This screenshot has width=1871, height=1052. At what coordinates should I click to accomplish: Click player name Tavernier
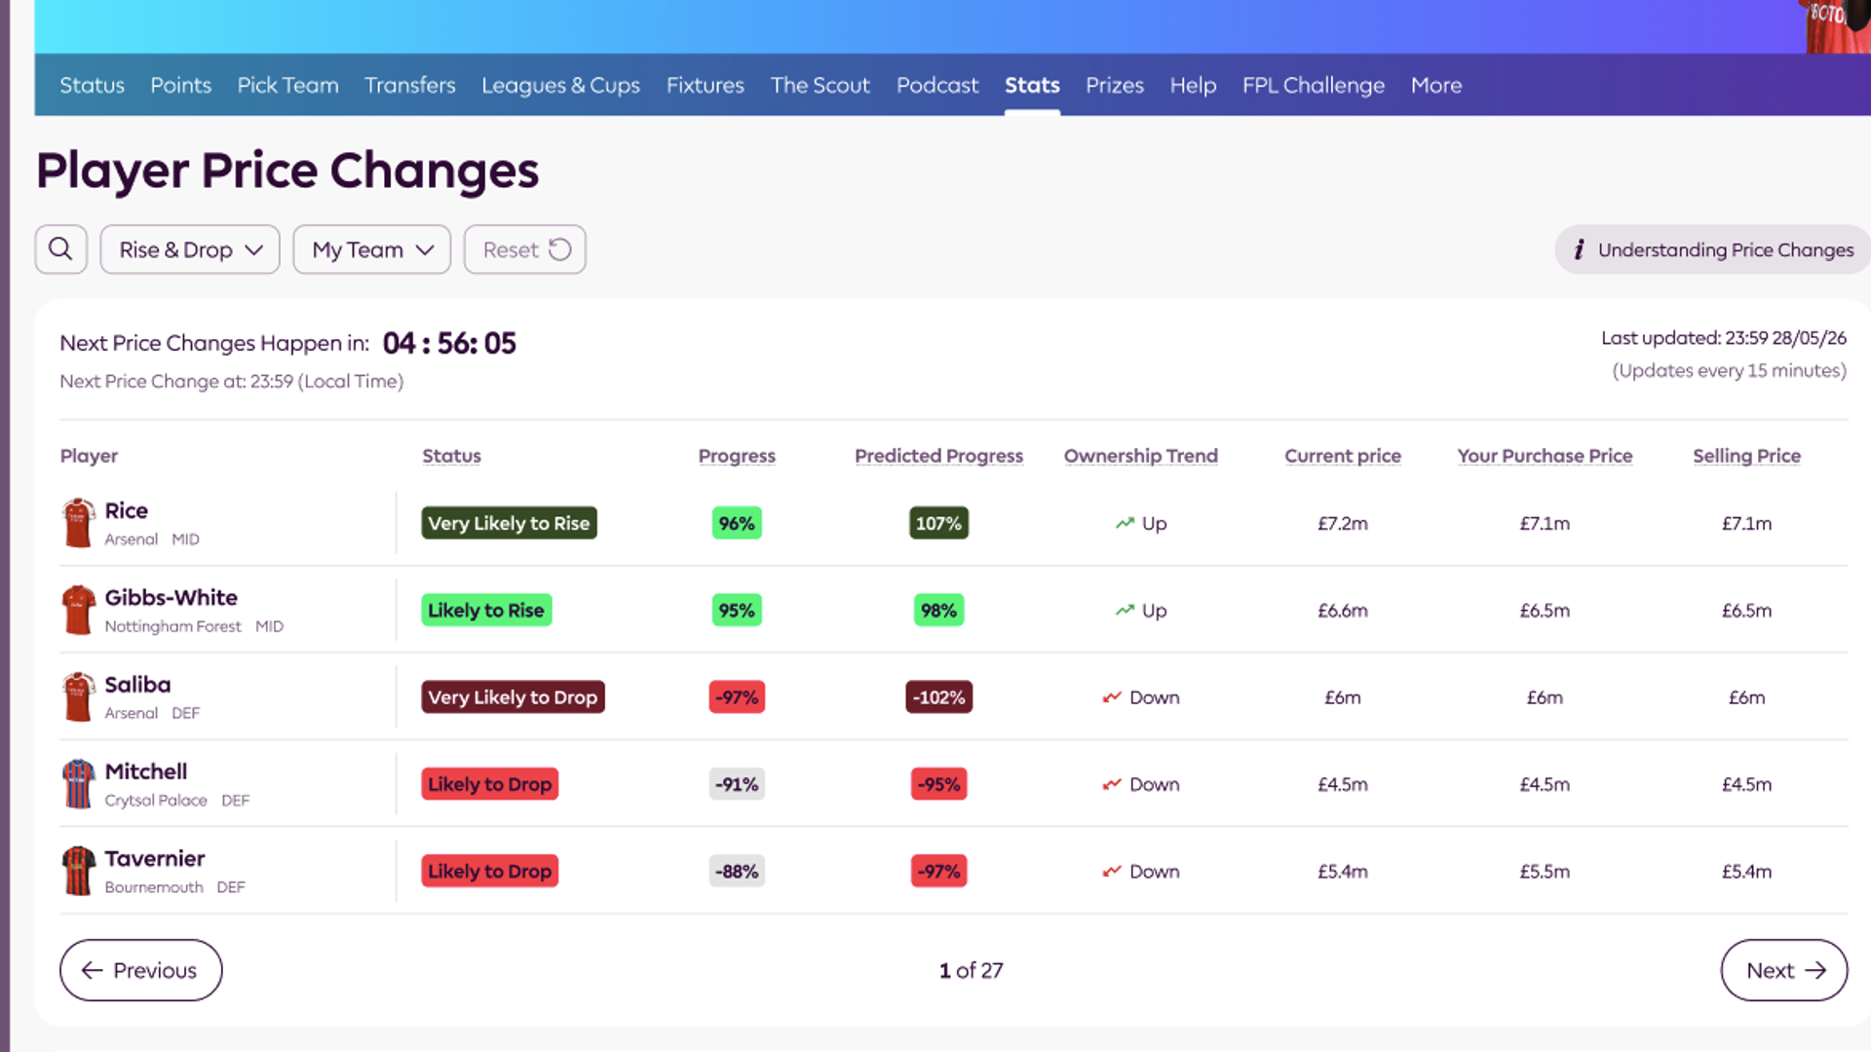(155, 858)
